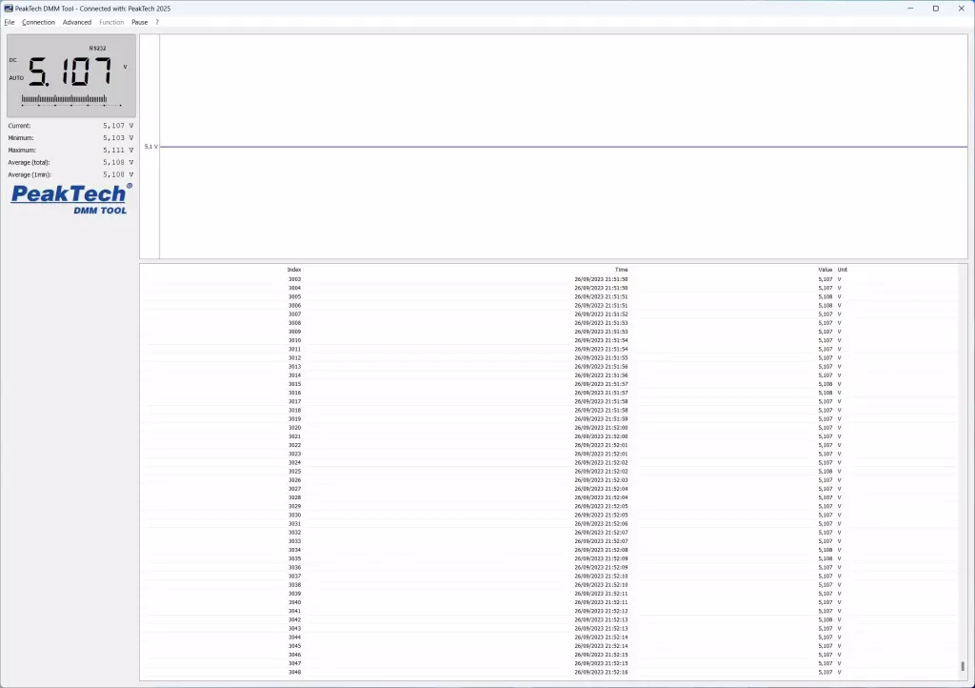Screen dimensions: 975x688
Task: Open the File menu
Action: click(10, 22)
